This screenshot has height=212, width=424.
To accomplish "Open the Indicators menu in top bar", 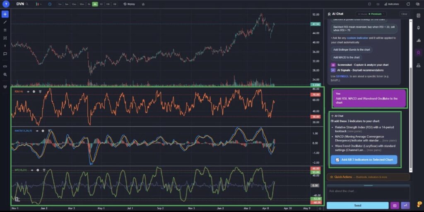I will (392, 4).
